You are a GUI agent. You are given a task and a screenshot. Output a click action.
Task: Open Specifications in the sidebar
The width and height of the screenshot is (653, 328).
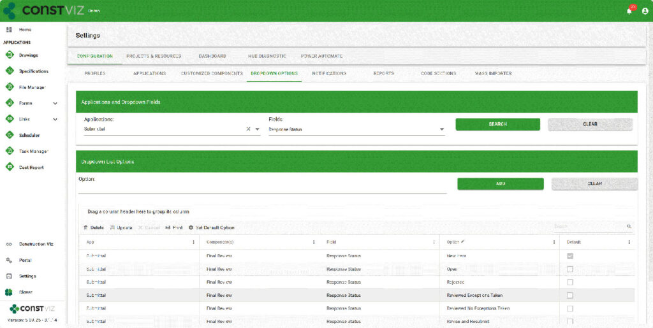pyautogui.click(x=33, y=71)
